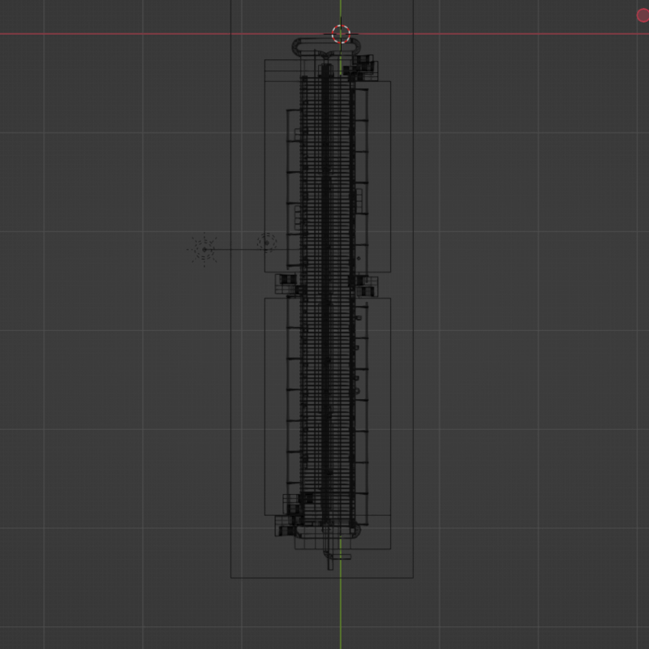Click the green Y axis line below the model
The height and width of the screenshot is (649, 649).
[x=341, y=608]
